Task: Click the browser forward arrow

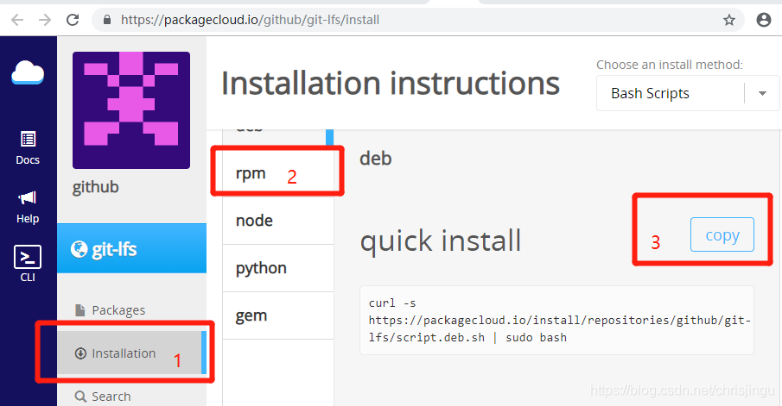Action: 45,20
